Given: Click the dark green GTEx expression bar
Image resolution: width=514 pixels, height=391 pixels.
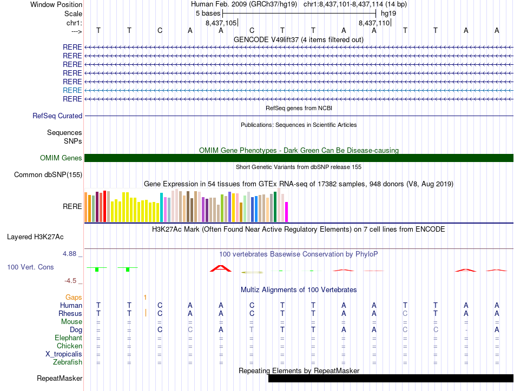Looking at the screenshot, I should coord(275,207).
